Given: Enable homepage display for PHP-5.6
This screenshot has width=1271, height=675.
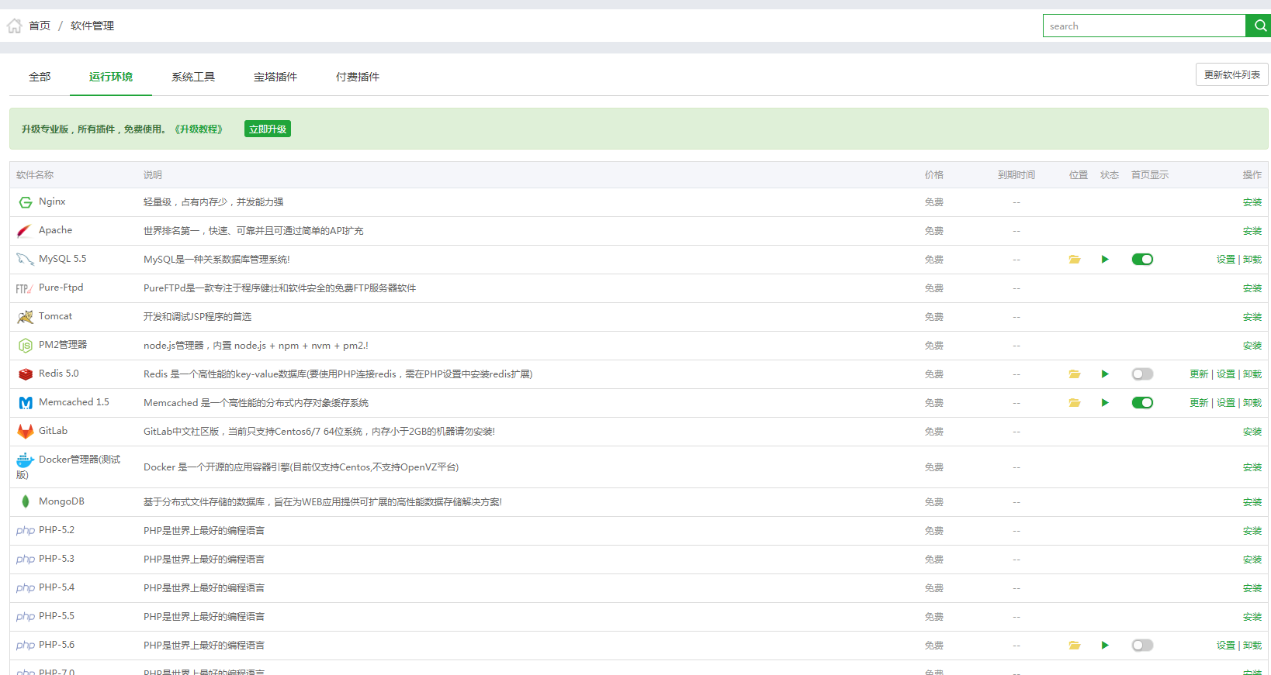Looking at the screenshot, I should click(x=1142, y=646).
